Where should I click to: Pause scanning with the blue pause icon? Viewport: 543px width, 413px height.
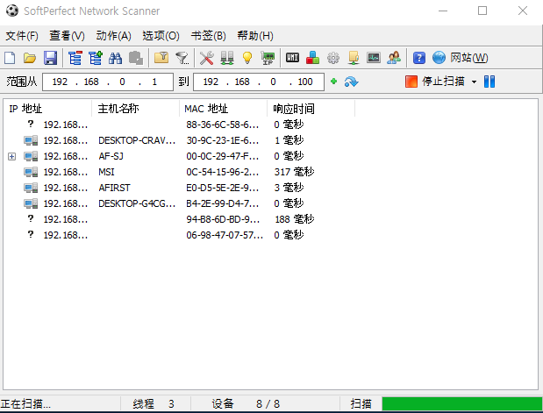pyautogui.click(x=489, y=82)
